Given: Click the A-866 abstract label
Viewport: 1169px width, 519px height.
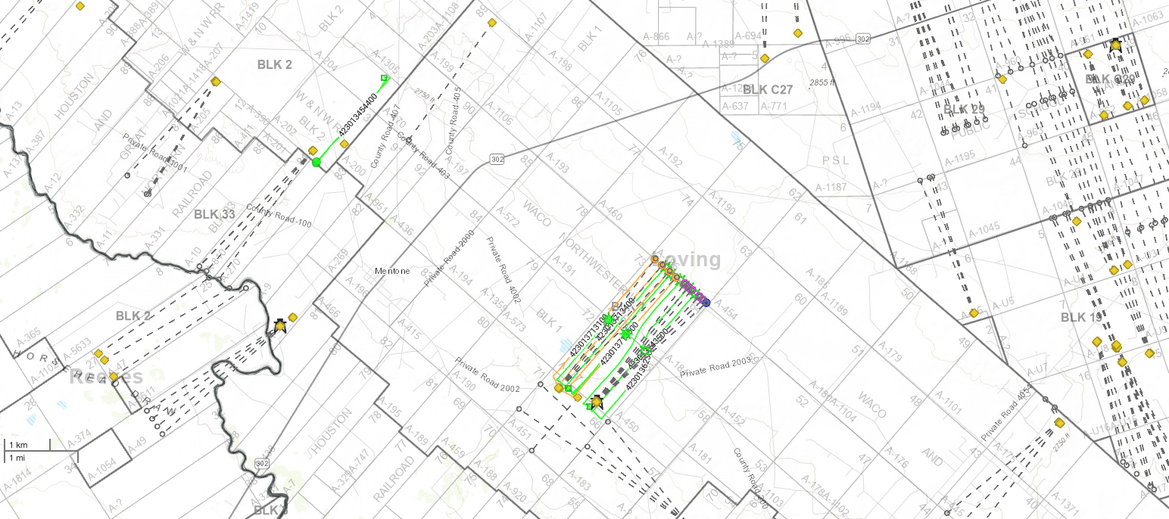Looking at the screenshot, I should pyautogui.click(x=656, y=36).
